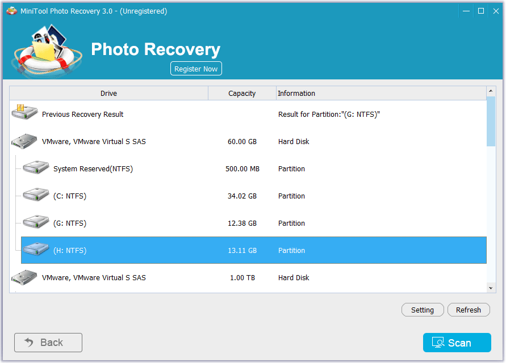Click the 60.00 GB capacity value
The image size is (506, 363).
(x=242, y=142)
